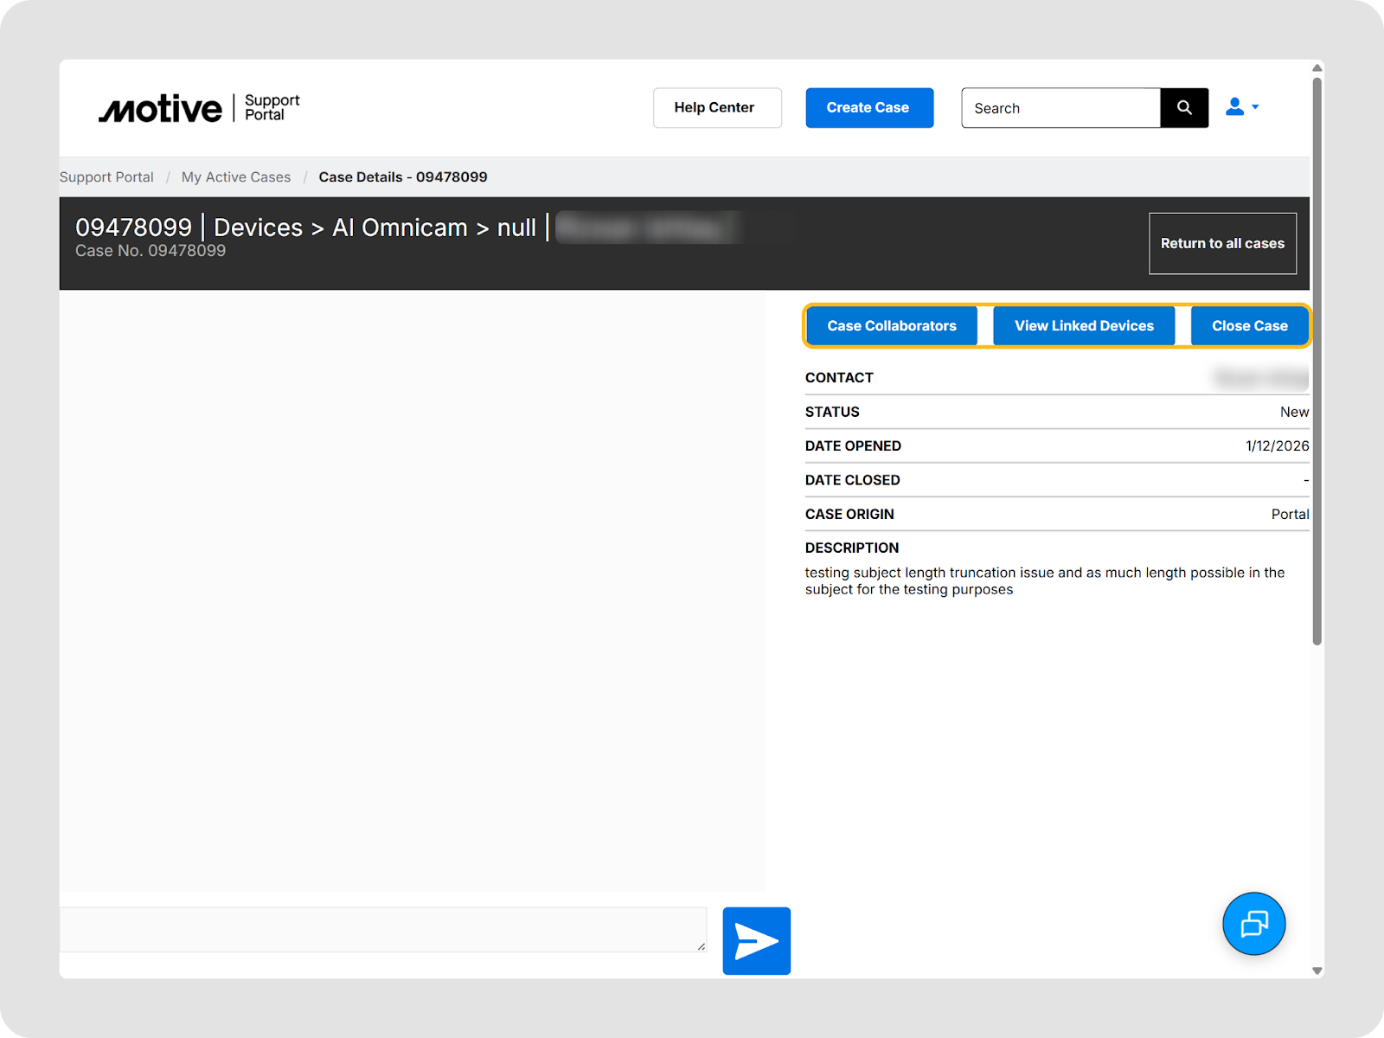1384x1038 pixels.
Task: Click into the Search text field
Action: click(1060, 108)
